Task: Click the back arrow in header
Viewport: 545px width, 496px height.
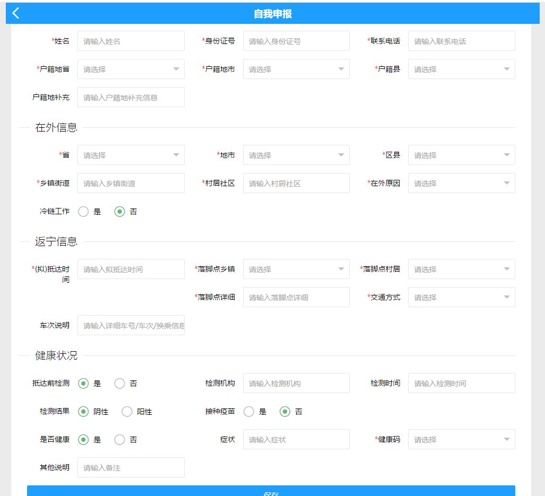Action: click(x=16, y=13)
